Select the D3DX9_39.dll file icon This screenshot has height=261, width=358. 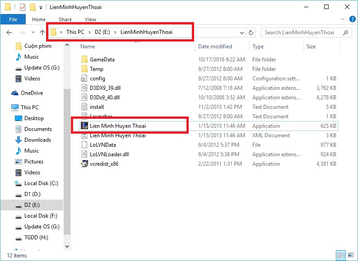[x=84, y=88]
